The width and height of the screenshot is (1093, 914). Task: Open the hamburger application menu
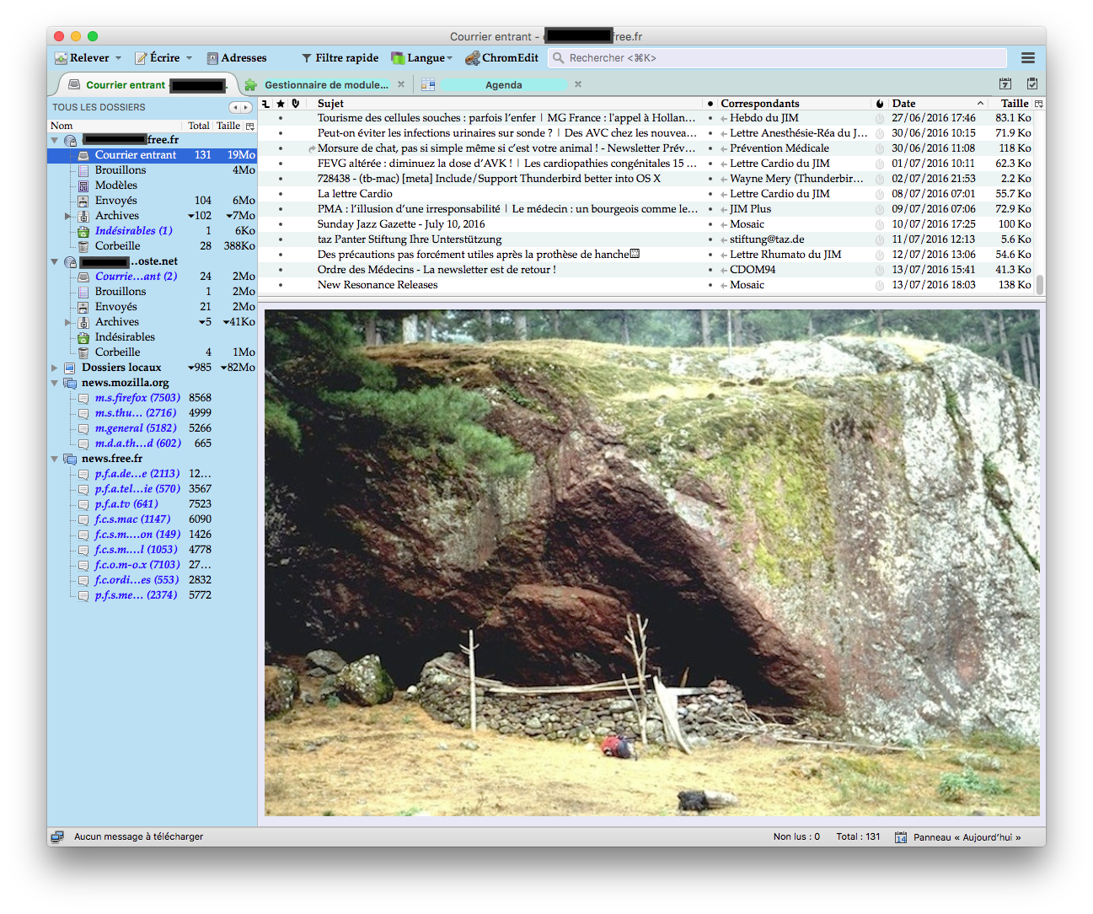(x=1027, y=58)
